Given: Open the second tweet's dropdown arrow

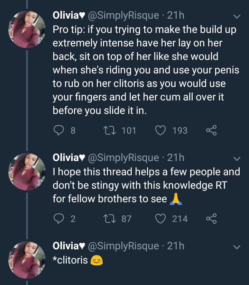Looking at the screenshot, I should point(237,159).
